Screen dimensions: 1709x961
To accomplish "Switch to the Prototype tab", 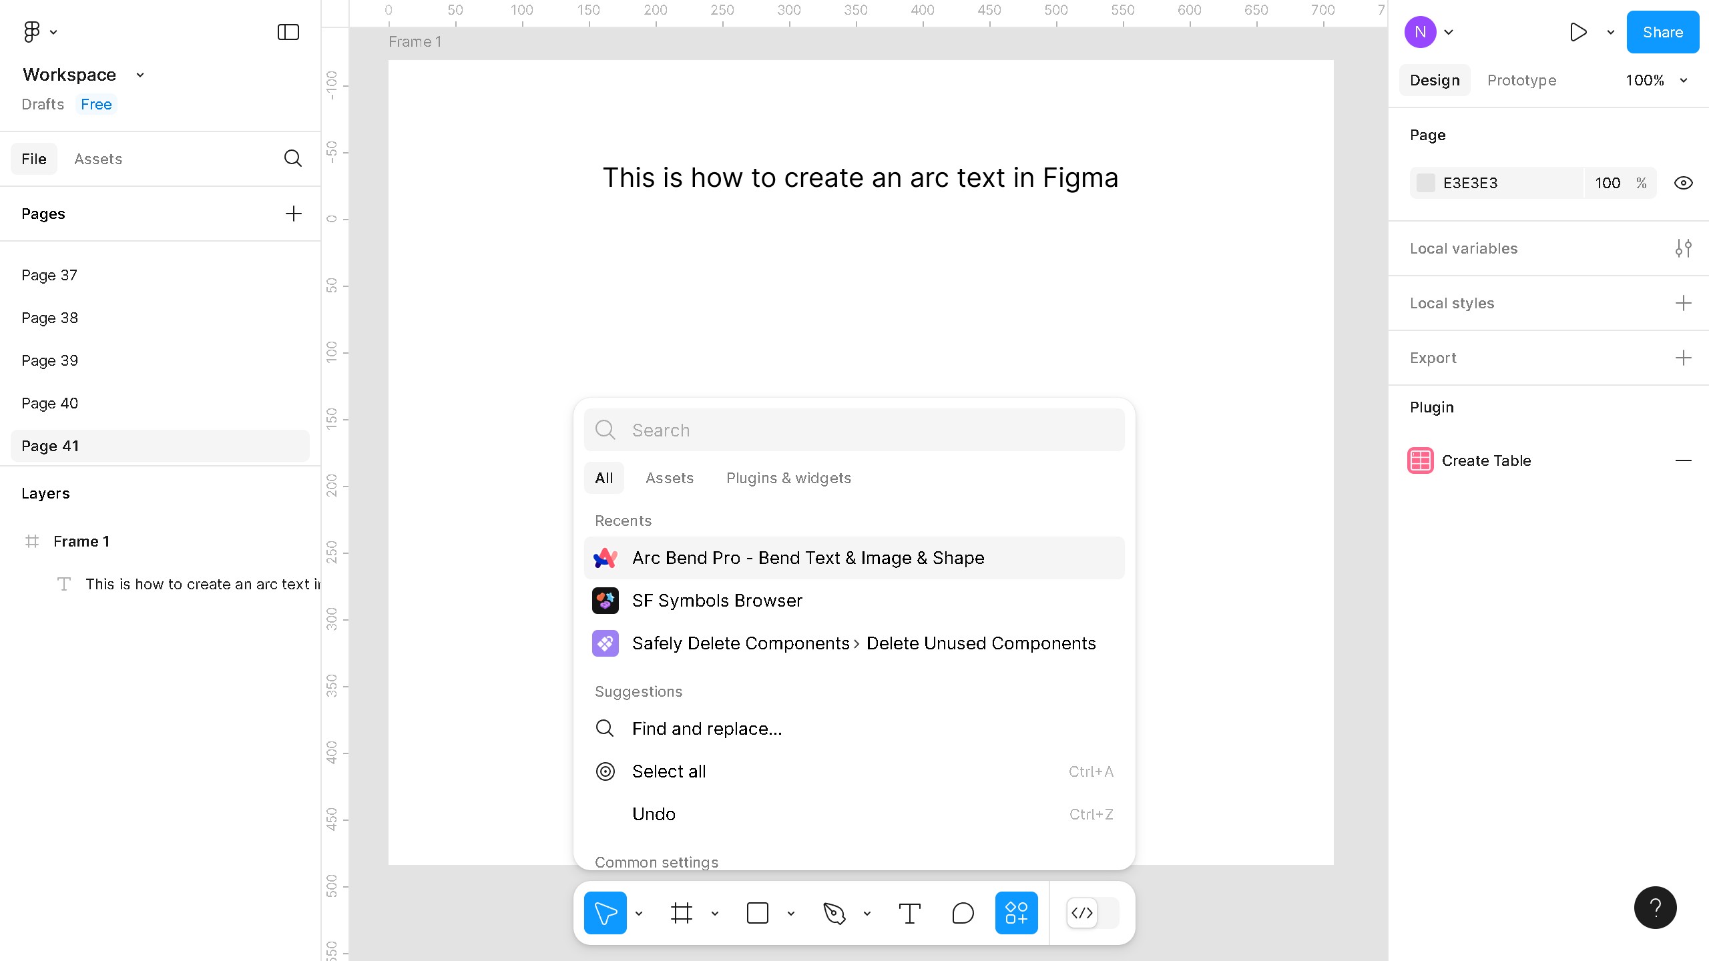I will (1521, 80).
